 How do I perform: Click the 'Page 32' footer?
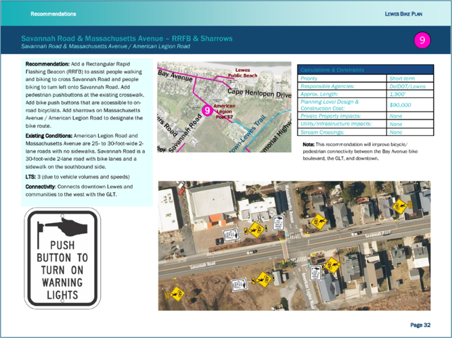(420, 325)
